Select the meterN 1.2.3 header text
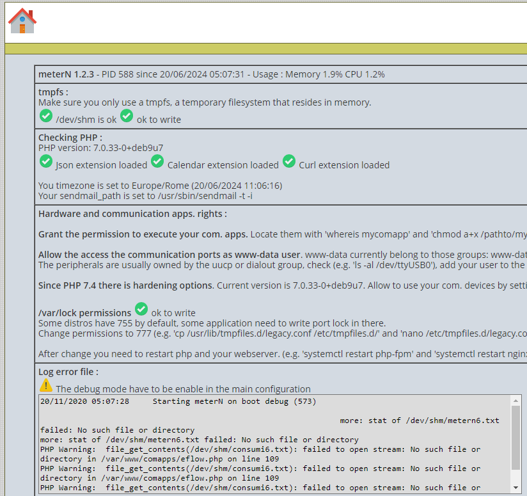The height and width of the screenshot is (496, 527). coord(66,74)
